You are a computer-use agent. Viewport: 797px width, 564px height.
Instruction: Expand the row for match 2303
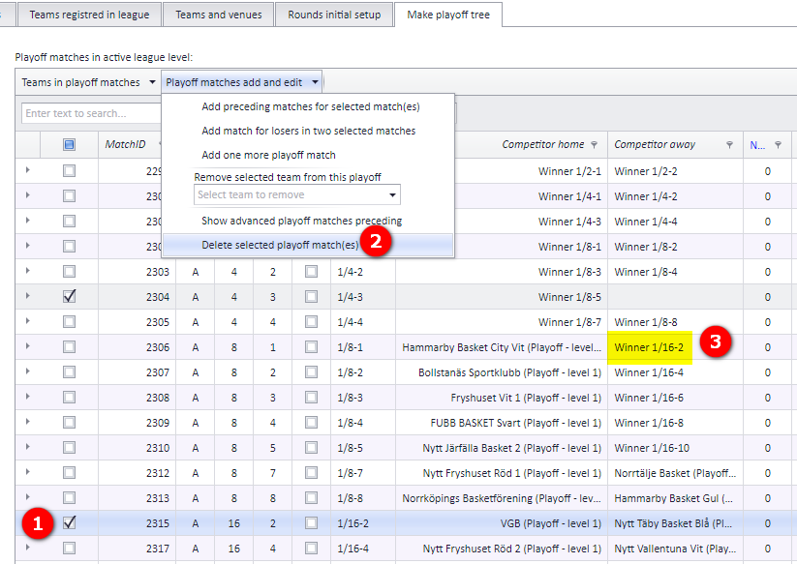28,271
